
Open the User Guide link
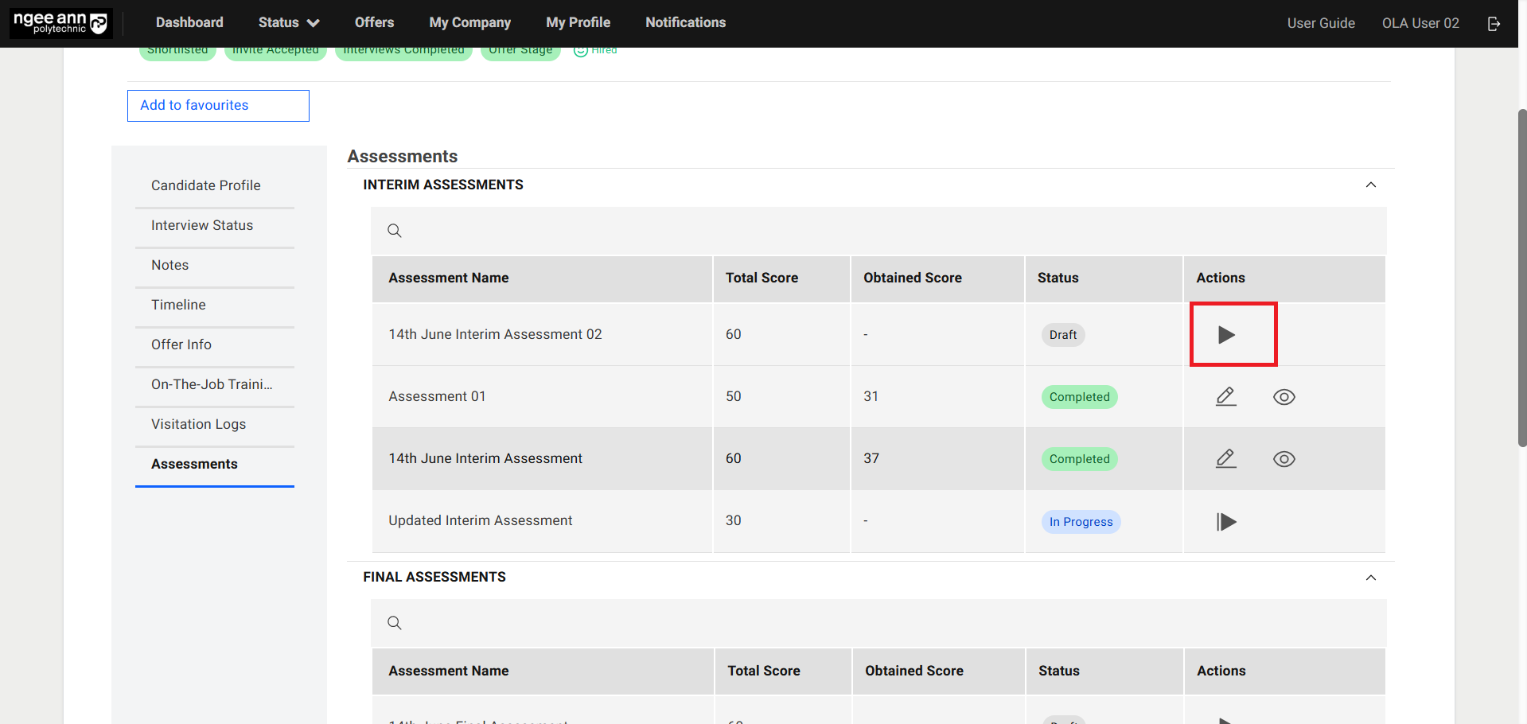pyautogui.click(x=1320, y=23)
